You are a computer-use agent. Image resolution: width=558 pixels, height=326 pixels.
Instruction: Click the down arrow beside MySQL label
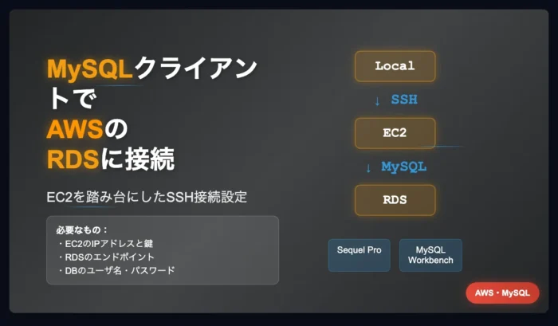[368, 168]
